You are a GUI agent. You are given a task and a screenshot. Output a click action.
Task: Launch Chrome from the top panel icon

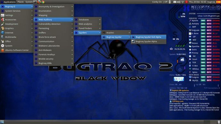43,2
